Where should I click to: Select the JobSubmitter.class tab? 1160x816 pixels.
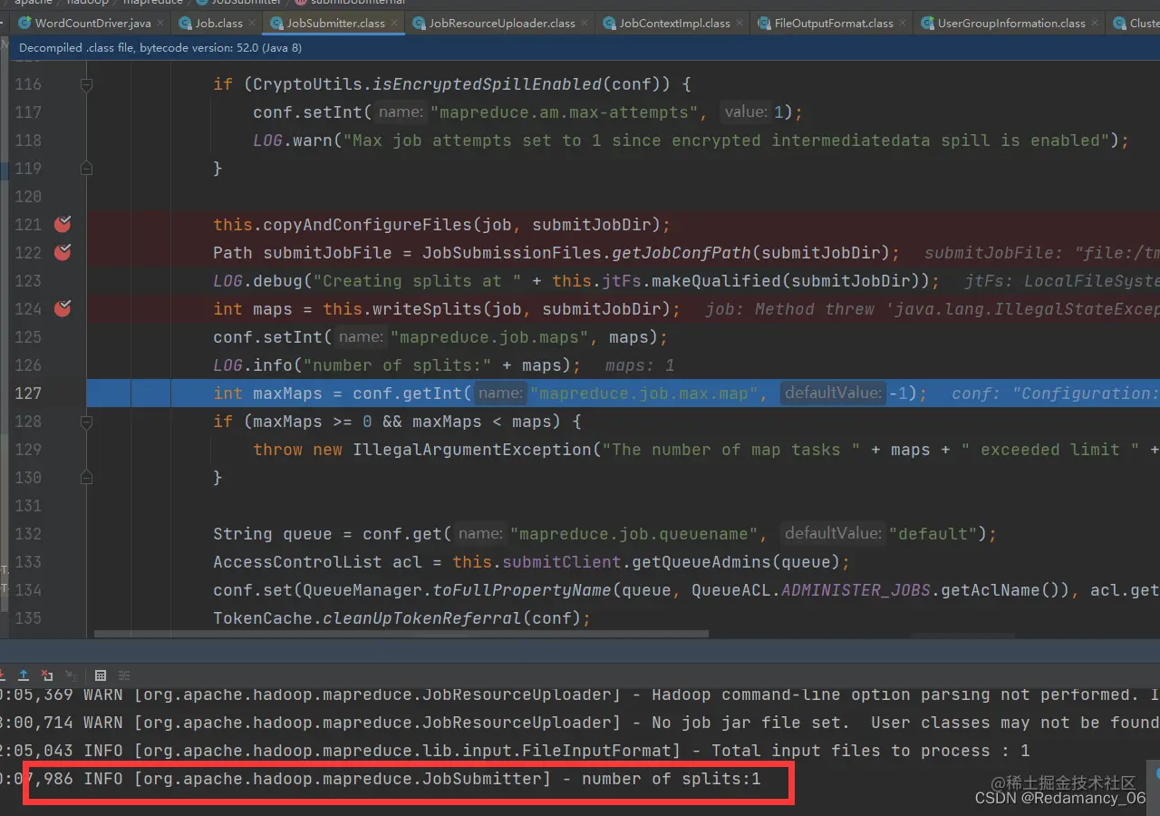(335, 23)
